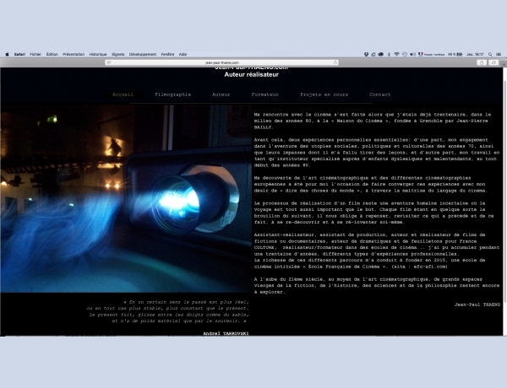This screenshot has width=507, height=388.
Task: Show all tabs button in Safari
Action: coord(493,62)
